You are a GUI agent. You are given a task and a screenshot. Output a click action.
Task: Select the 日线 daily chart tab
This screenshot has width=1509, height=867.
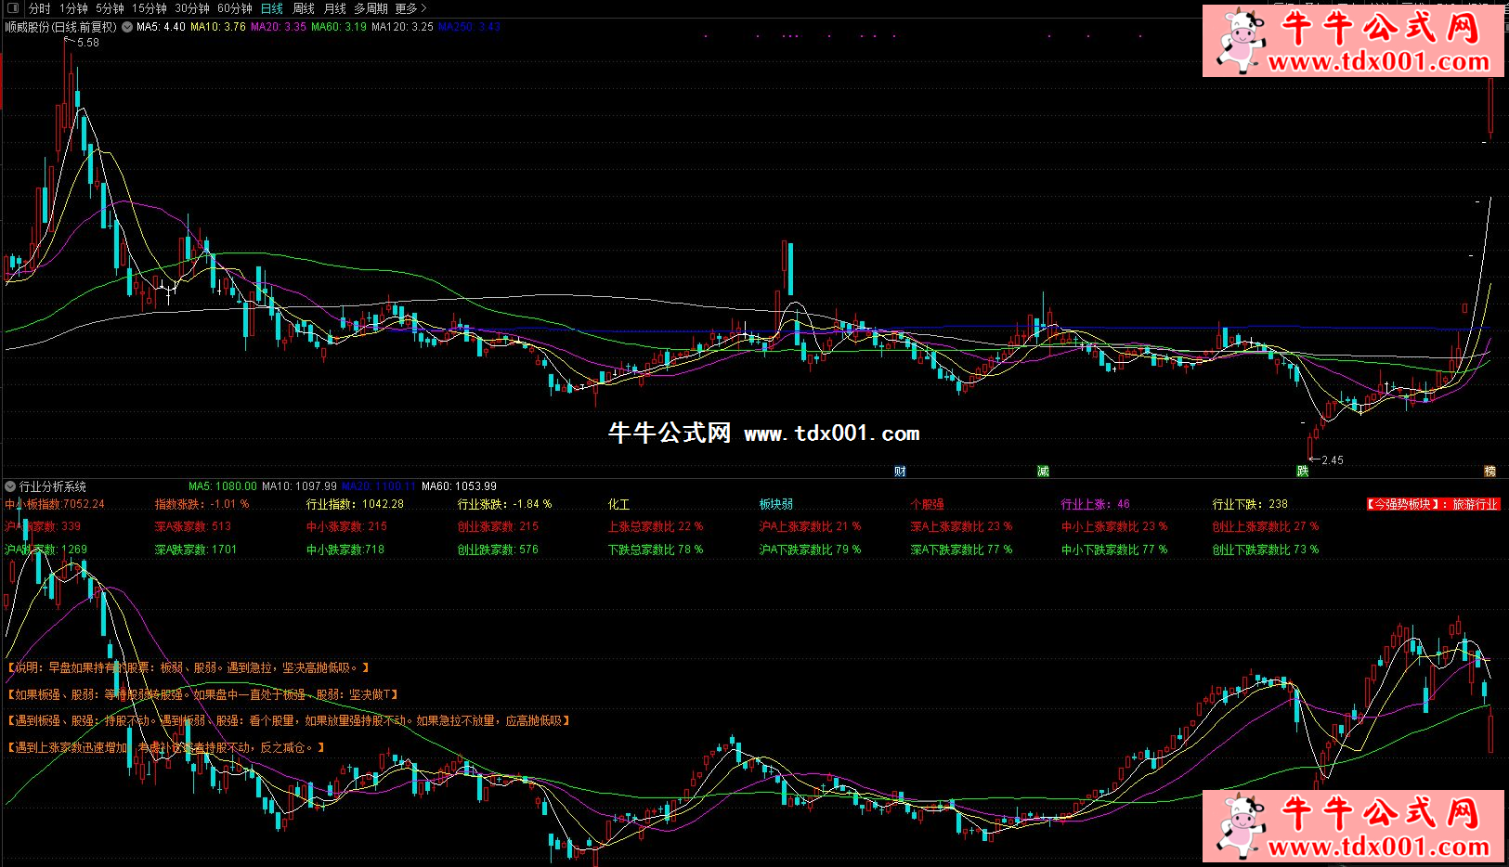point(272,8)
